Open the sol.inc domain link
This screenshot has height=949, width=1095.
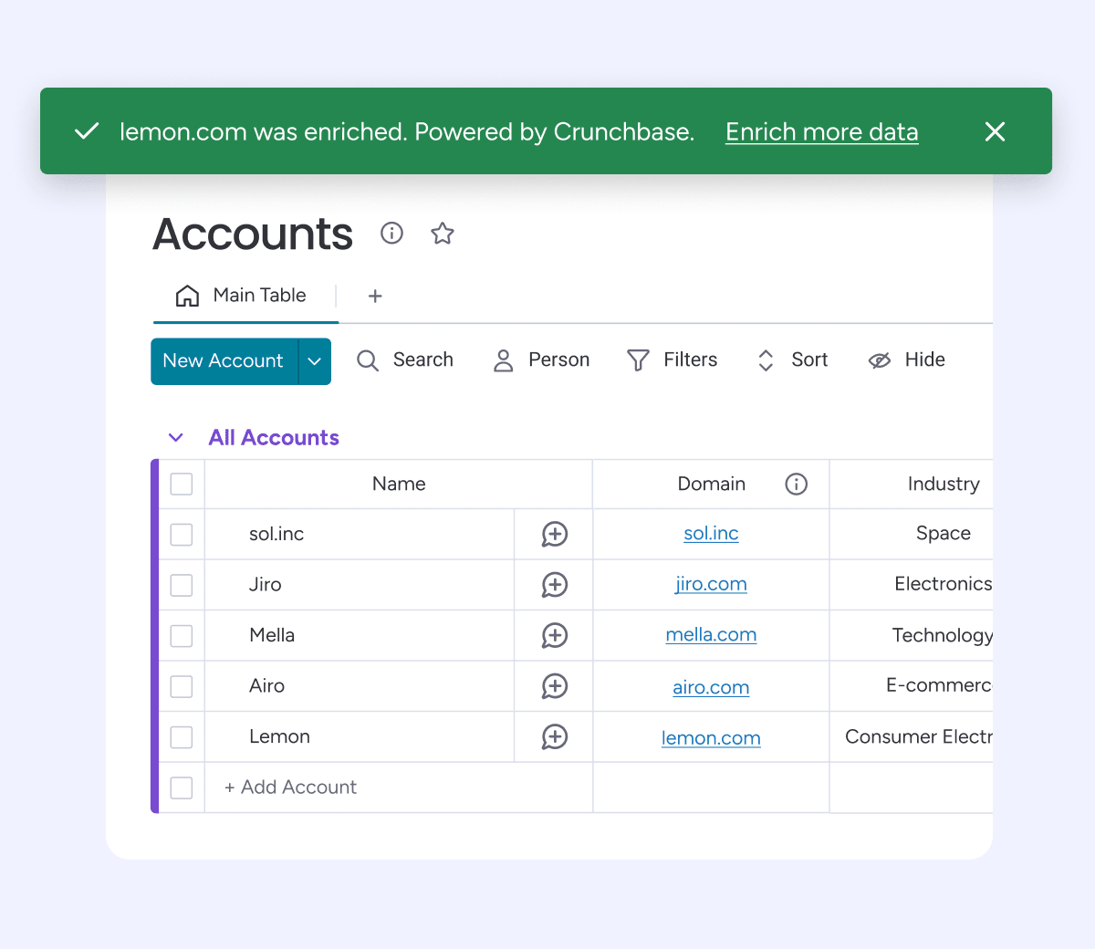pos(711,534)
